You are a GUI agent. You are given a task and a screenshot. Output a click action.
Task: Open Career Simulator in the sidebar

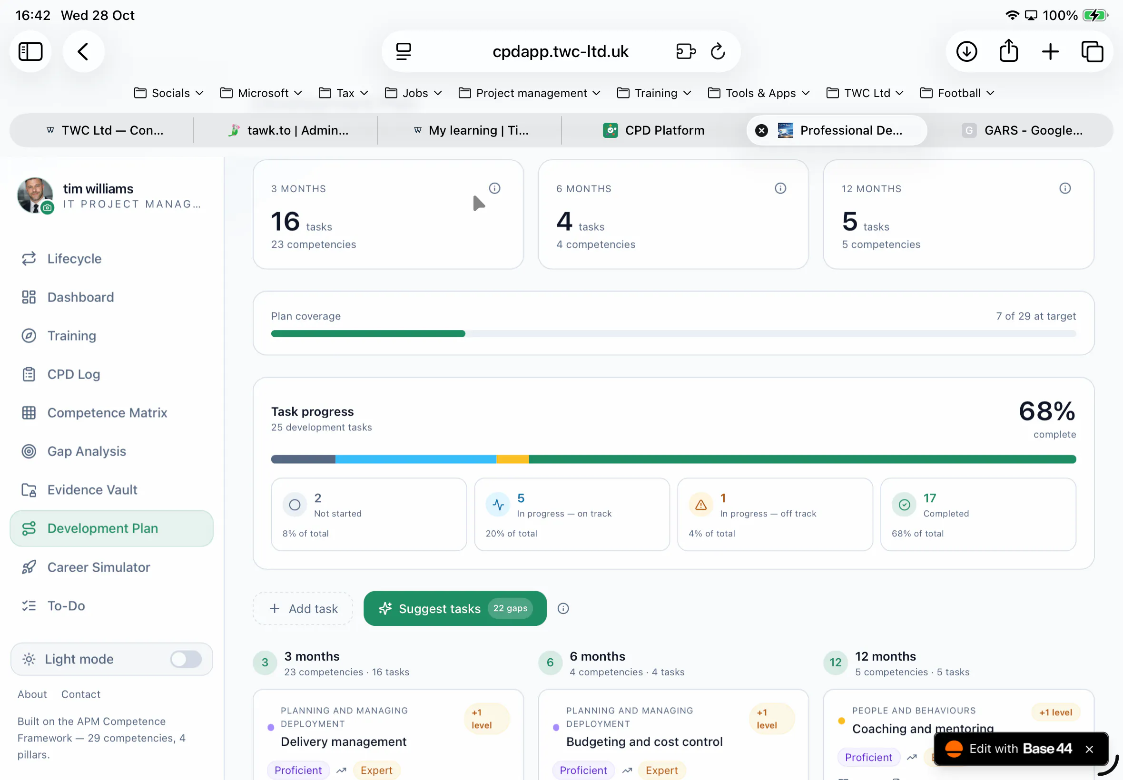click(x=111, y=567)
